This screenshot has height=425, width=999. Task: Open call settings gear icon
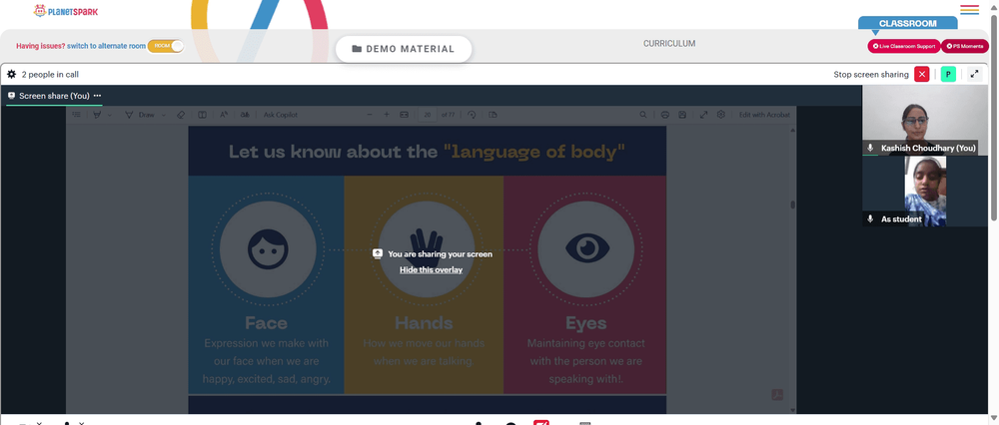coord(11,75)
